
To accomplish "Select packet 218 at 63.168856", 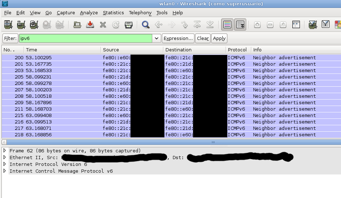I will click(171, 134).
